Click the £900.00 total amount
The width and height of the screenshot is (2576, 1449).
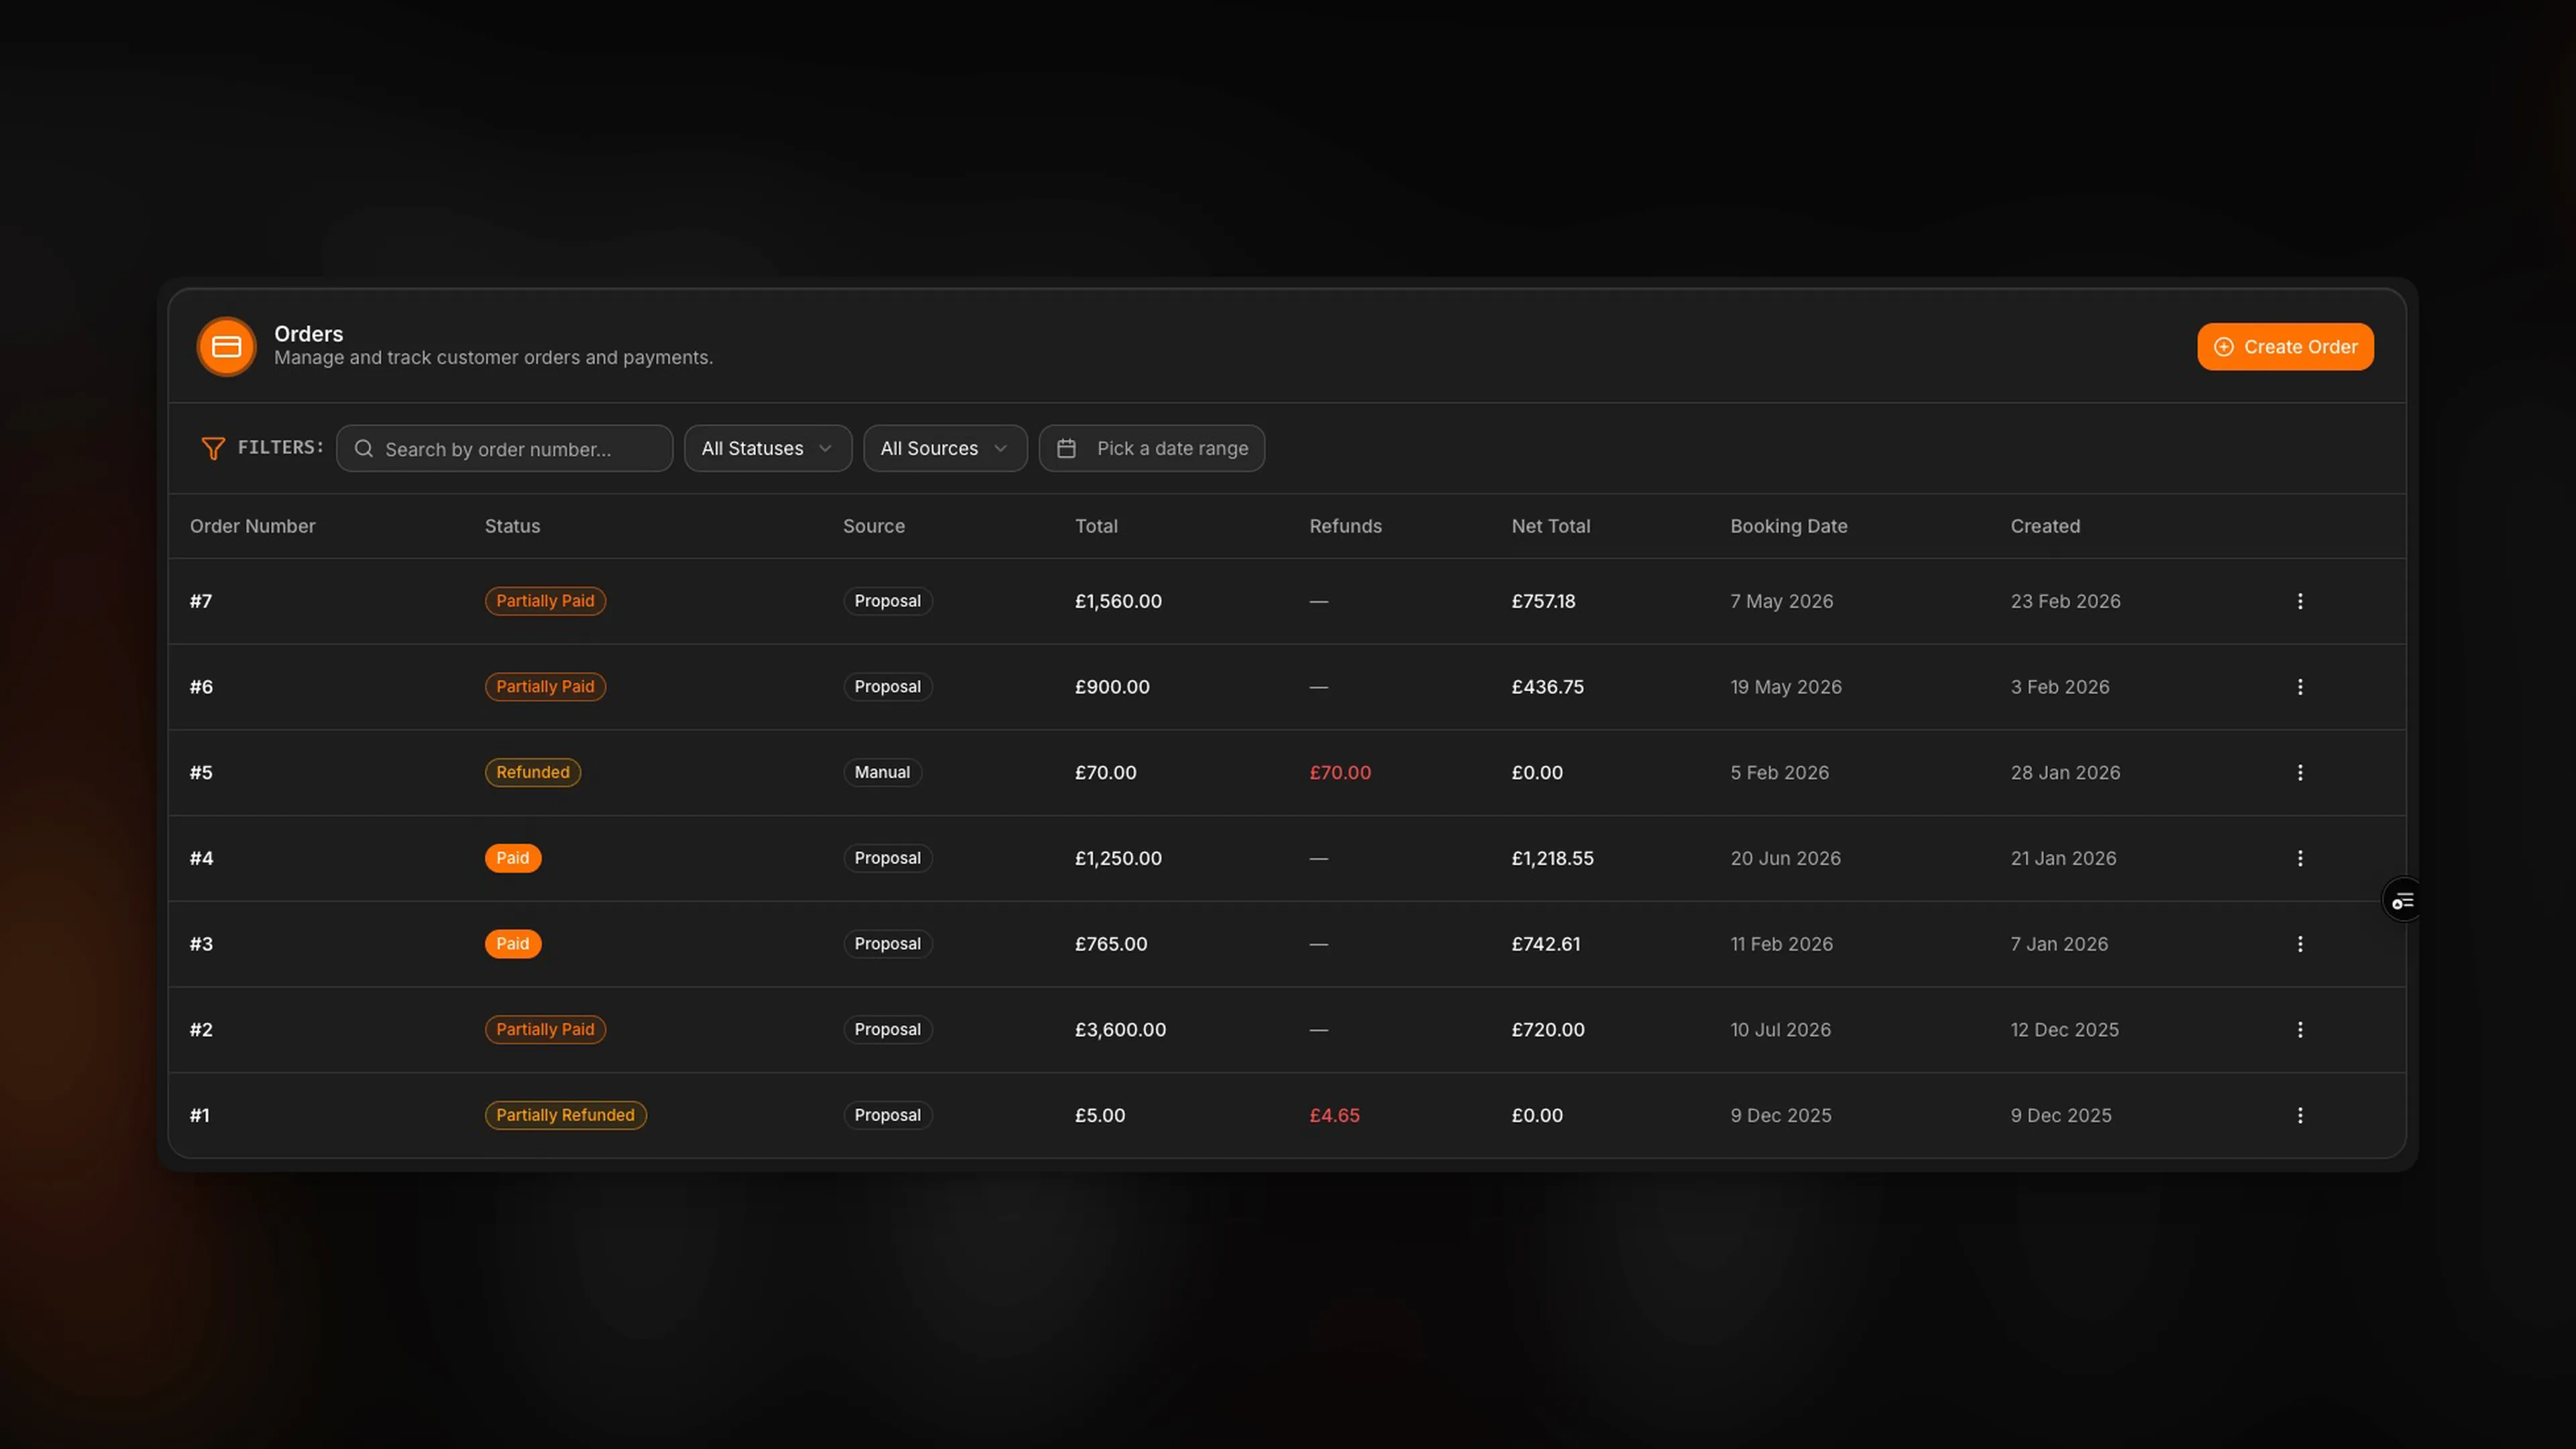pos(1112,687)
